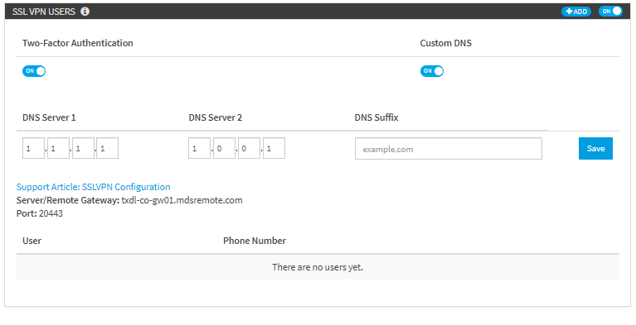636x325 pixels.
Task: Turn off the Two-Factor Authentication switch
Action: (x=34, y=71)
